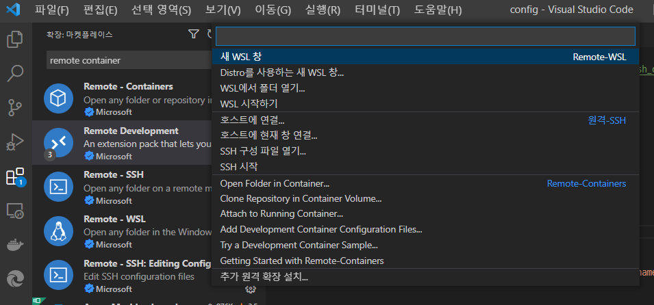Select 'WSL에서 폴더 열기...' command
Screen dimensions: 654x305
(425, 88)
